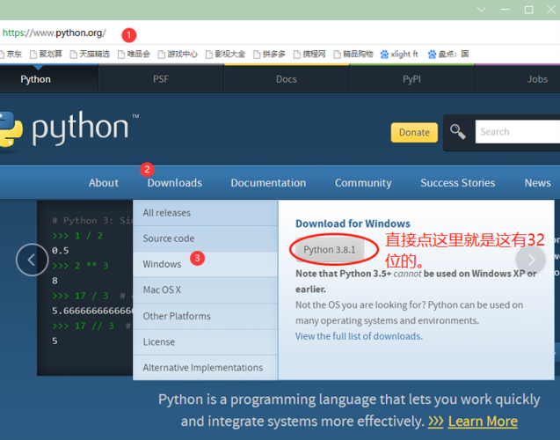Open the 天猫精选 bookmark
Viewport: 560px width, 440px height.
(x=90, y=54)
